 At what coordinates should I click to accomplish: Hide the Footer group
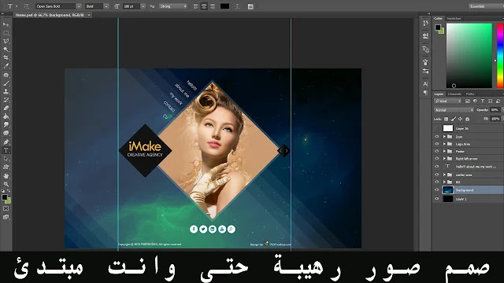point(437,151)
